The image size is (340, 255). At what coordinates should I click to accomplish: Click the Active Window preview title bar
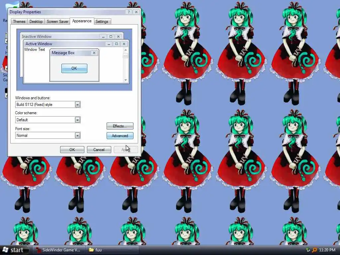click(76, 43)
